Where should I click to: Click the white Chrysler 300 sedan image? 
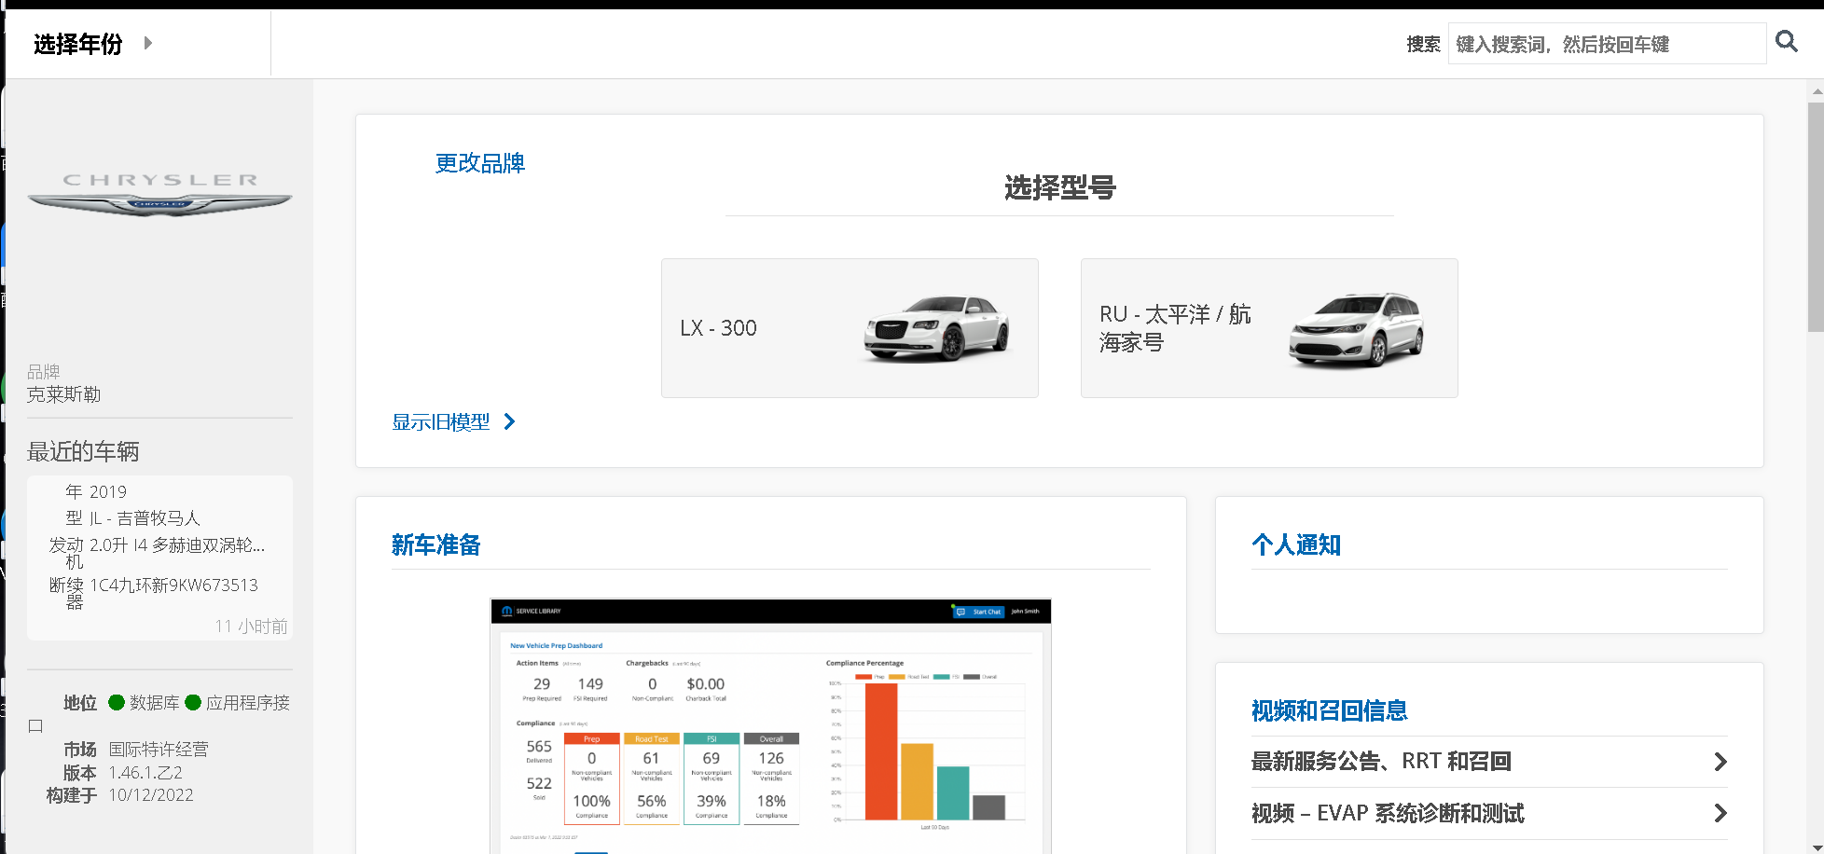935,328
